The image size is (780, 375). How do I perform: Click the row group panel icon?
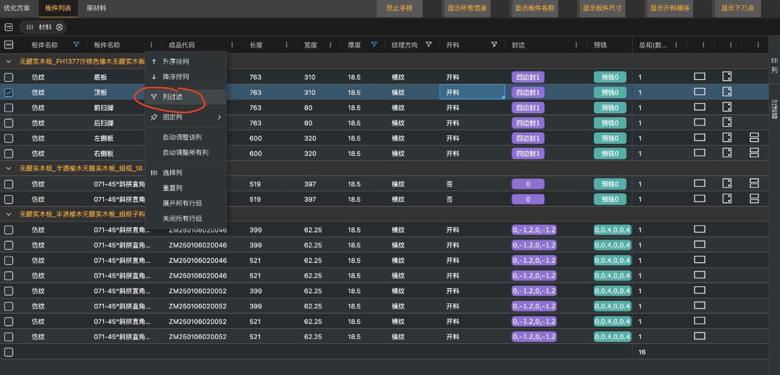point(9,27)
